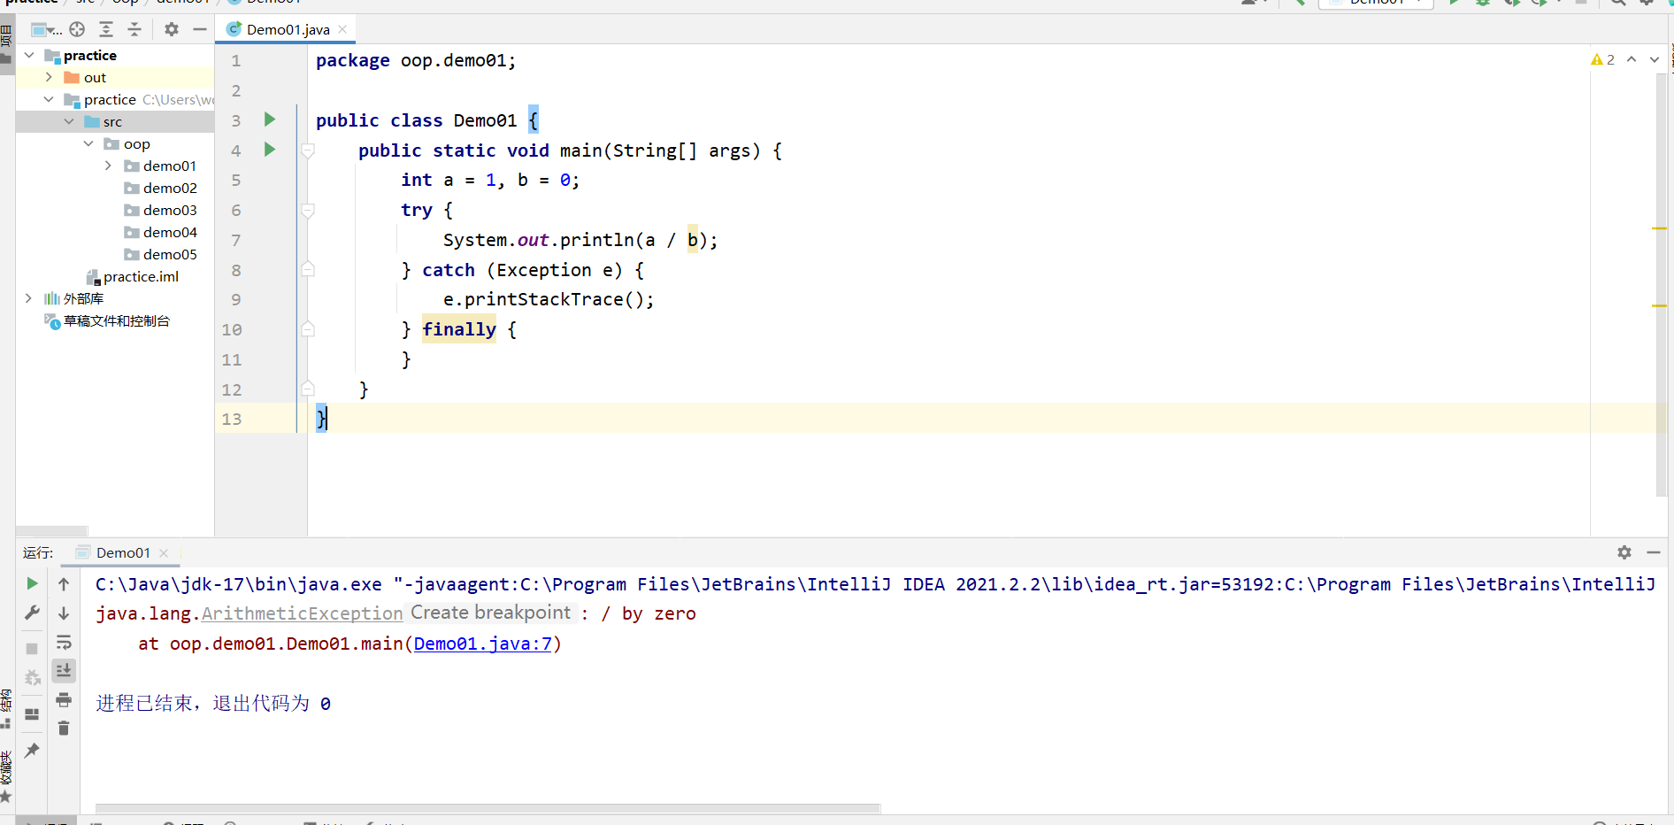
Task: Fold the try block at line 6
Action: [308, 211]
